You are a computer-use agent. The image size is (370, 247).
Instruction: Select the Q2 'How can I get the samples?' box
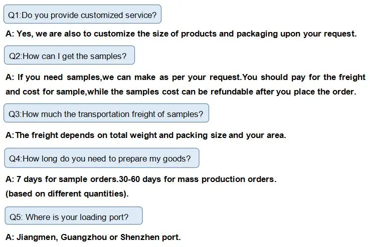tap(69, 56)
